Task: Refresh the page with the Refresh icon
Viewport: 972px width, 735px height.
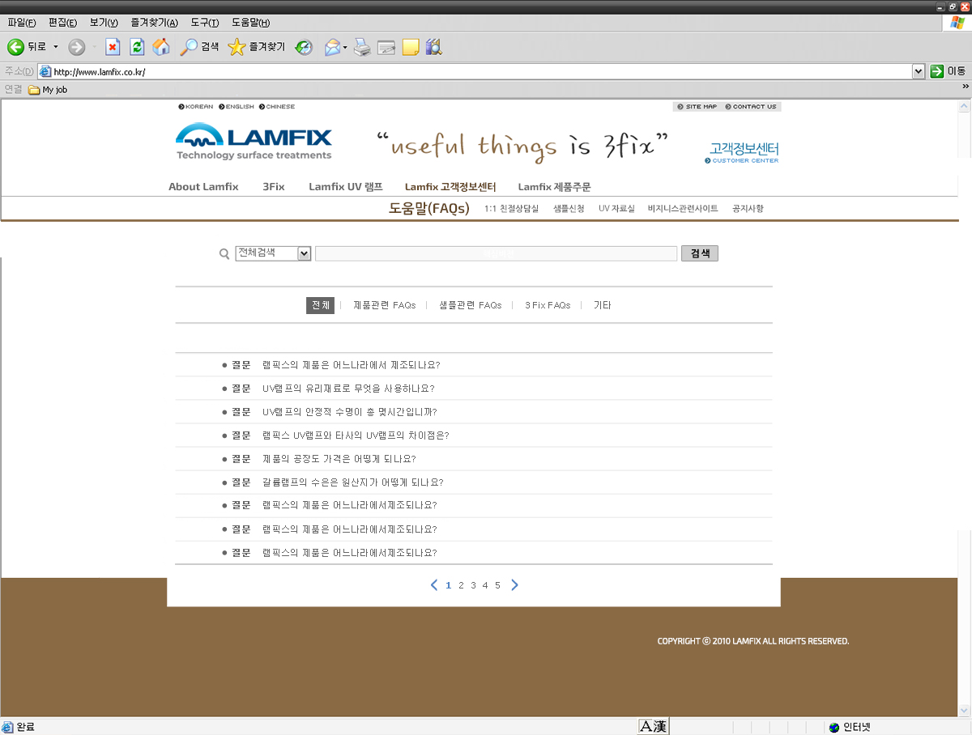Action: point(137,47)
